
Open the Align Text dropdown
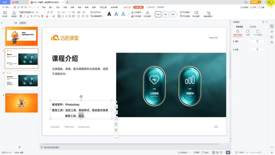[96, 12]
